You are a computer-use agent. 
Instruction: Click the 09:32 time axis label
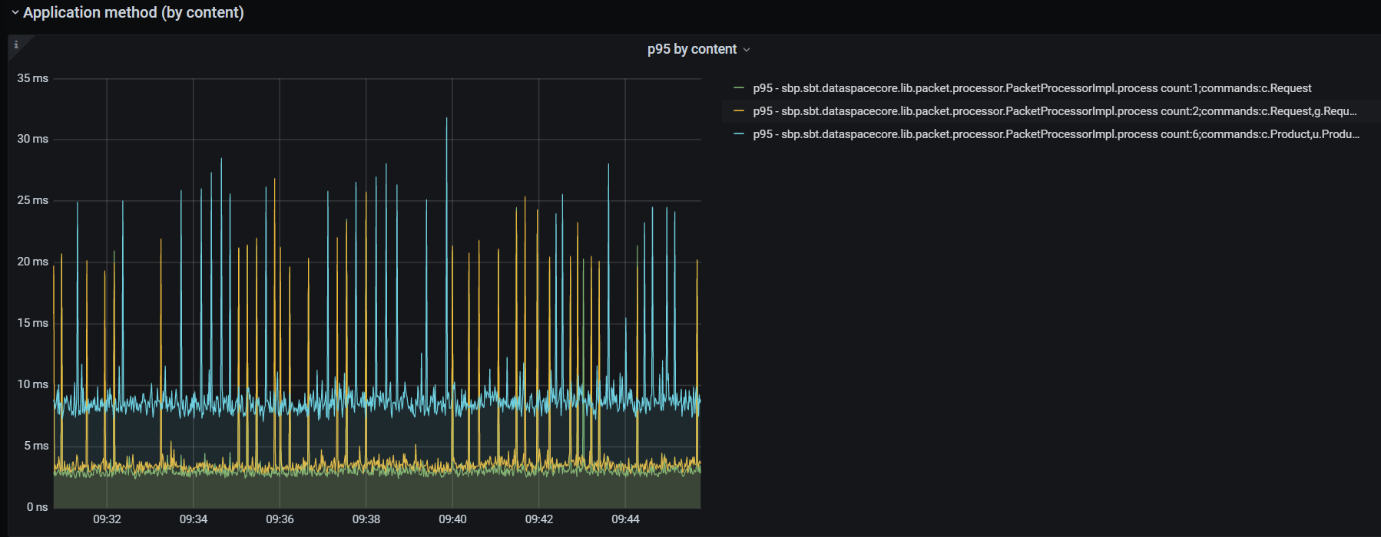tap(107, 519)
